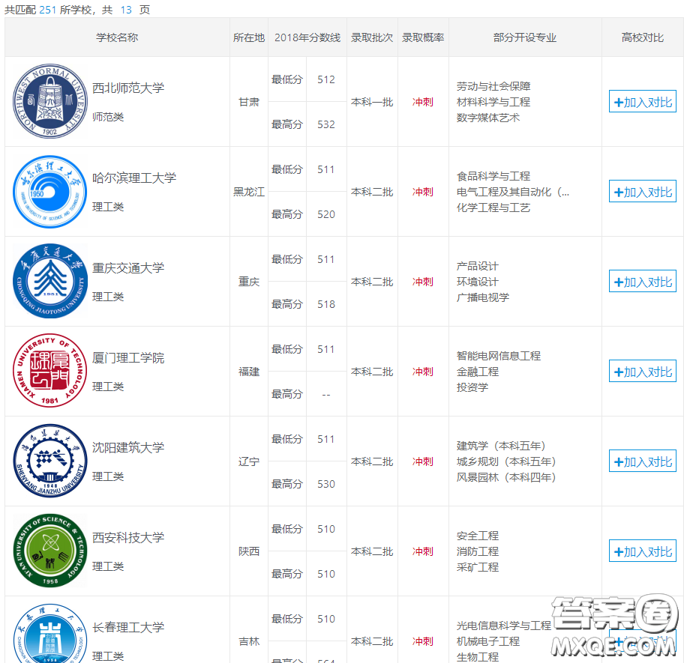684x663 pixels.
Task: Open the 沈阳建筑大学 school link
Action: pos(128,447)
